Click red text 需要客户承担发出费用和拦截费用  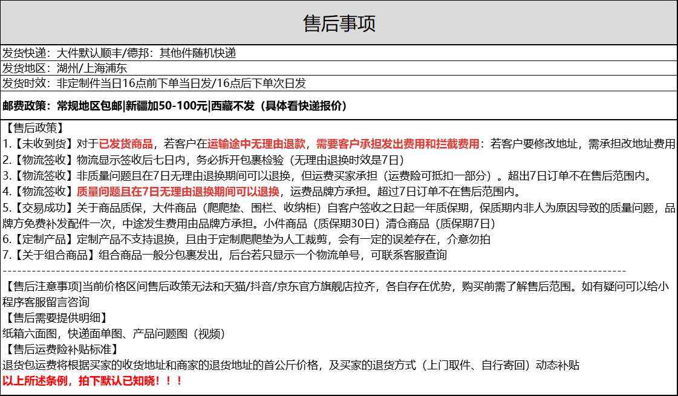(397, 144)
